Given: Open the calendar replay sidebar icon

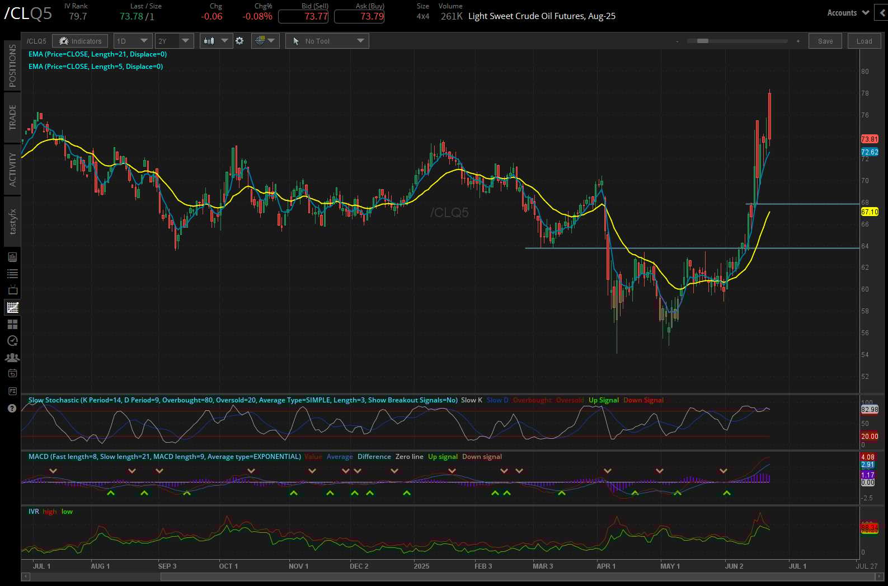Looking at the screenshot, I should pyautogui.click(x=12, y=373).
